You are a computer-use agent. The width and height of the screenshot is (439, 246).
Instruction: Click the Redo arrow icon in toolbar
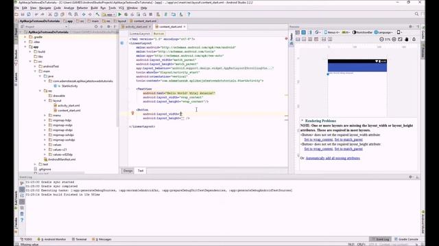click(43, 14)
